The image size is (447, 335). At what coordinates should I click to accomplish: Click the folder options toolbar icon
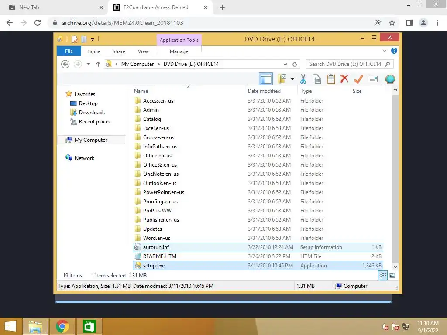click(282, 79)
